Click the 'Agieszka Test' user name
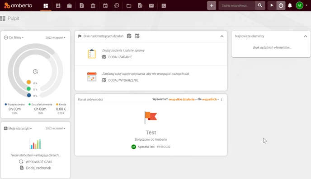 [x=146, y=147]
